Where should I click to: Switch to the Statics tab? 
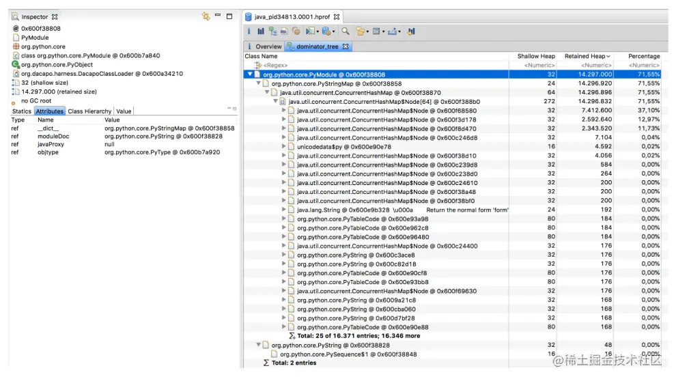[x=21, y=111]
